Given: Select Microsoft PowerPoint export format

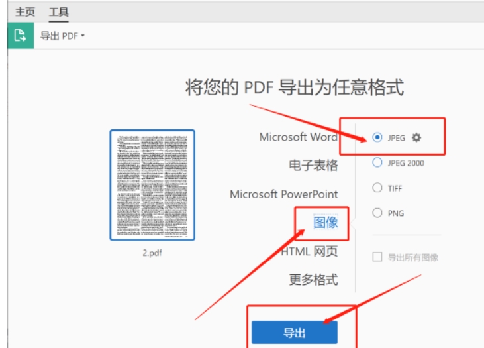Looking at the screenshot, I should pyautogui.click(x=283, y=194).
